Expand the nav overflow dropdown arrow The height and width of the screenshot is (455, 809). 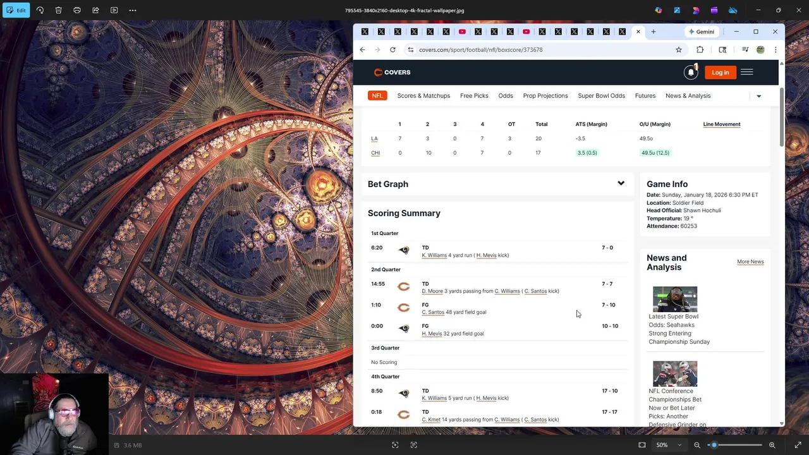click(758, 96)
